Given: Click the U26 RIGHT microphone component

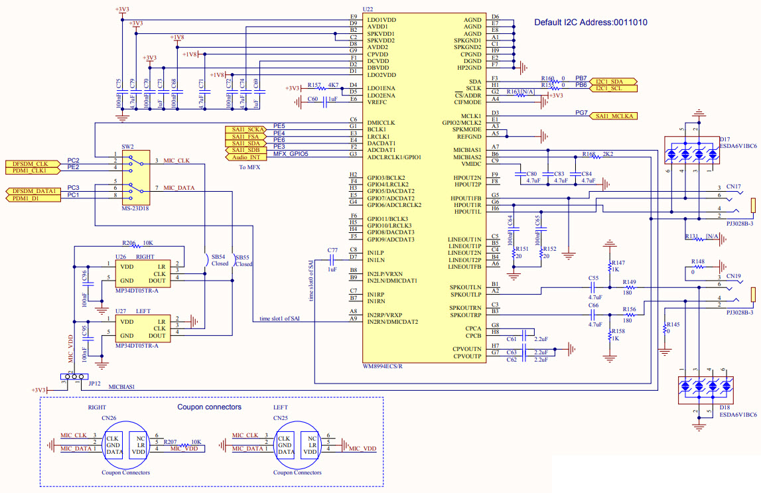Looking at the screenshot, I should tap(143, 273).
